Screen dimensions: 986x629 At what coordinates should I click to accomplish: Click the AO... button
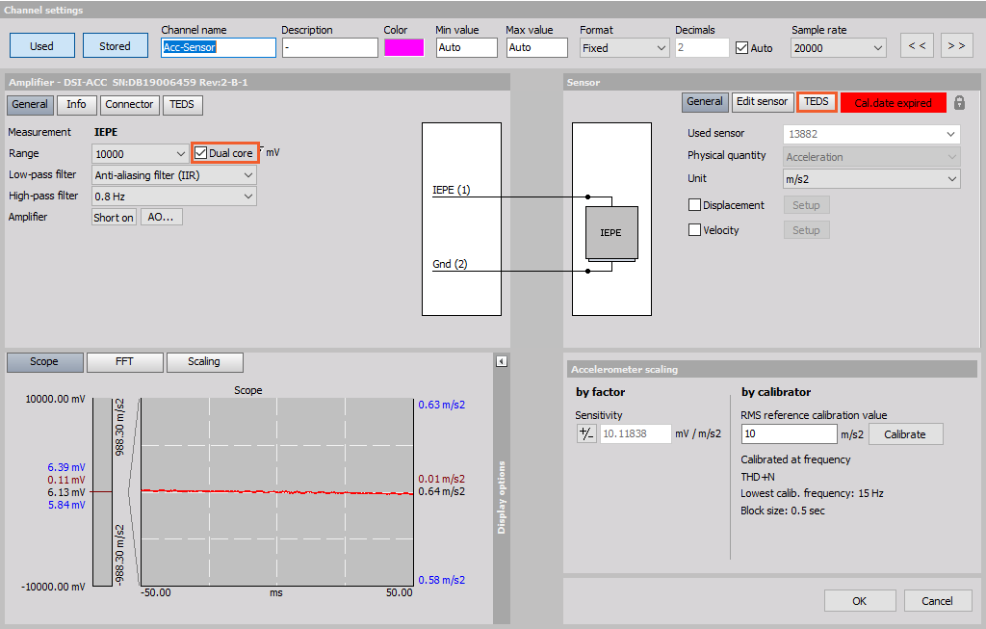coord(161,218)
